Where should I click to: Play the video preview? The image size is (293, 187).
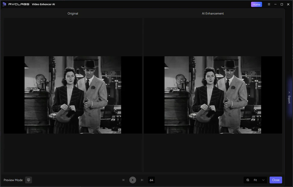tap(133, 180)
